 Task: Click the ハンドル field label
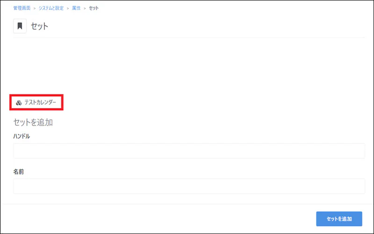[22, 136]
